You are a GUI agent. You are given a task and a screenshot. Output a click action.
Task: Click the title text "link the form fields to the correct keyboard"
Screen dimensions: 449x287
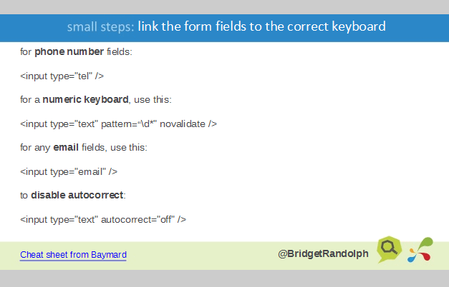click(261, 27)
